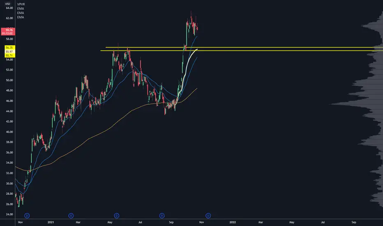Open the dividend marker left of Sep 2021
This screenshot has width=383, height=226.
click(162, 215)
